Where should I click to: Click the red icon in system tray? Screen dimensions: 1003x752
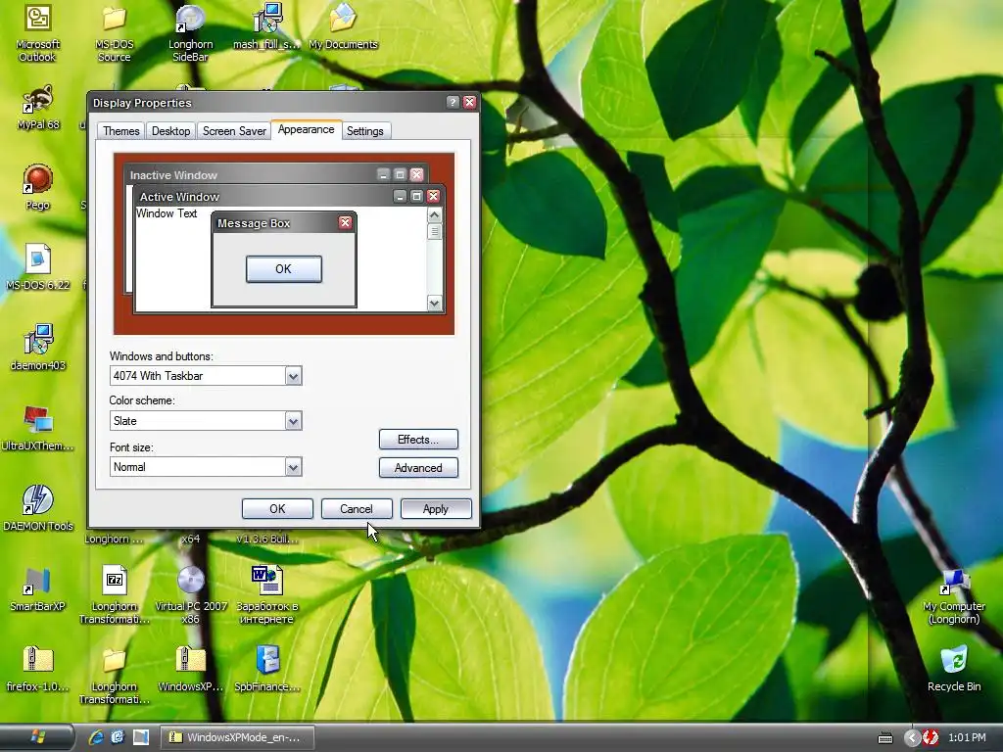click(x=931, y=737)
